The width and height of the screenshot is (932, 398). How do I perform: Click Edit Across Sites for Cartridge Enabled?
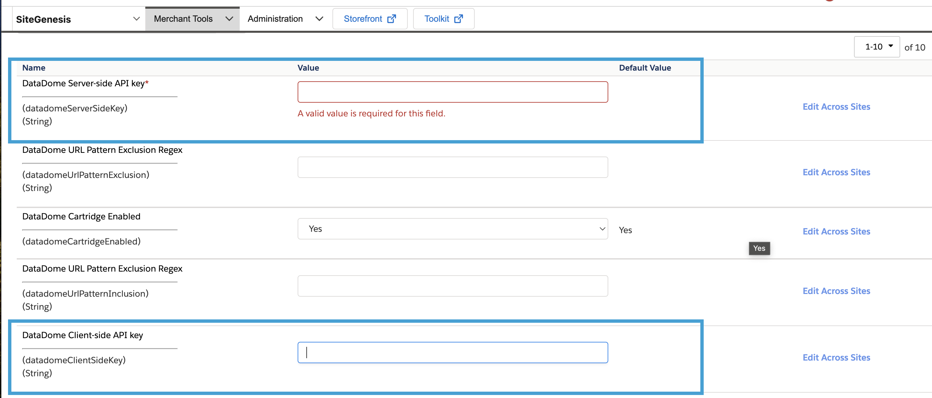tap(836, 232)
